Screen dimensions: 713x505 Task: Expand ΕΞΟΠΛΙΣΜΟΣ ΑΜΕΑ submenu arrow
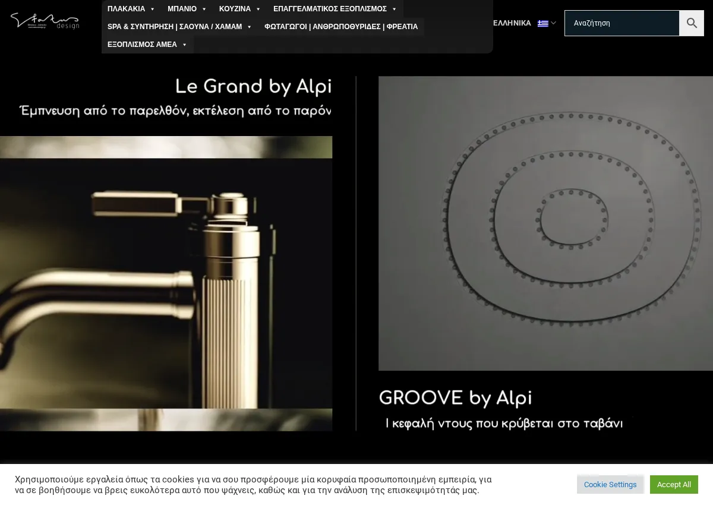(x=185, y=45)
